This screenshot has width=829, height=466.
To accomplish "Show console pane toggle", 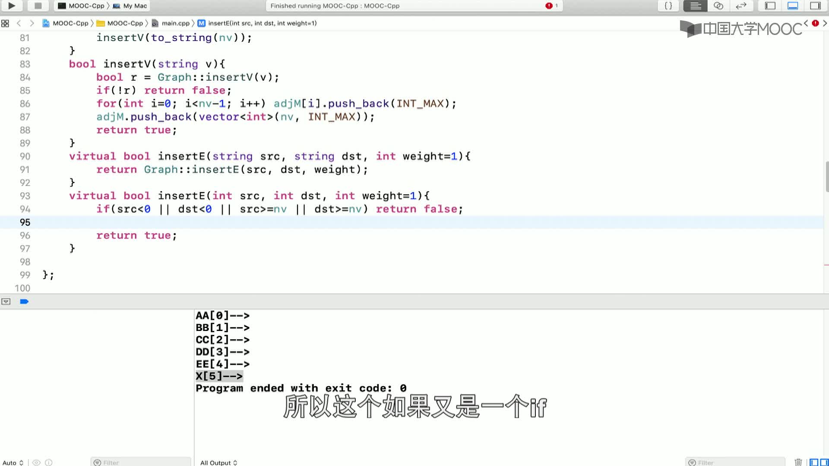I will click(824, 463).
